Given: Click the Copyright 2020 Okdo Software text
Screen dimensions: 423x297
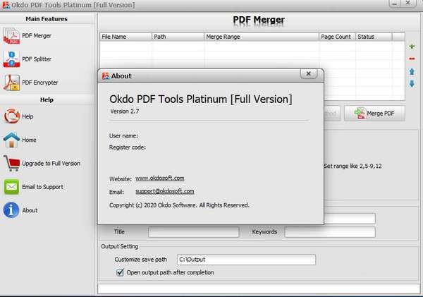Looking at the screenshot, I should [179, 205].
